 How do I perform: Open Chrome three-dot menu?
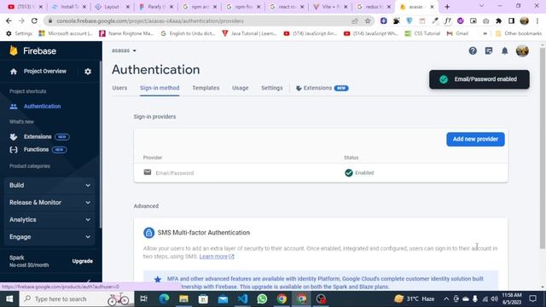click(x=537, y=20)
